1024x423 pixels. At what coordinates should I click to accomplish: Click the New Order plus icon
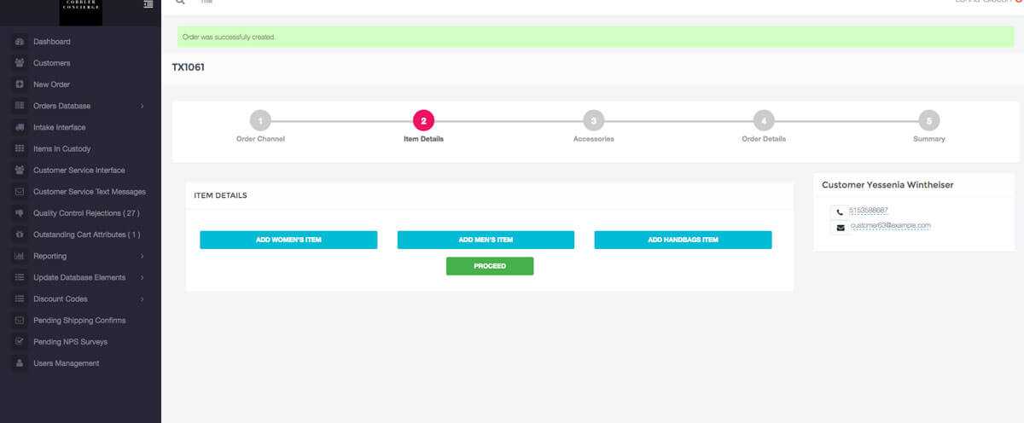(19, 84)
